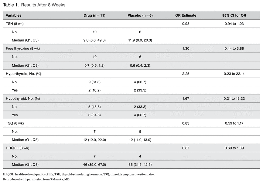Click the 2.25 odds ratio estimate

pyautogui.click(x=186, y=73)
